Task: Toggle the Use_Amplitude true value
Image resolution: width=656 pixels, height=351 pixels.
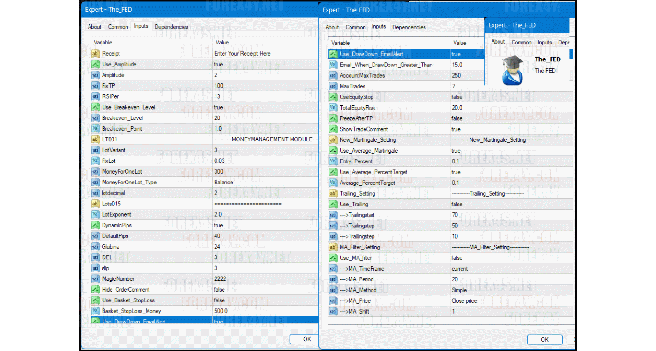Action: click(218, 65)
